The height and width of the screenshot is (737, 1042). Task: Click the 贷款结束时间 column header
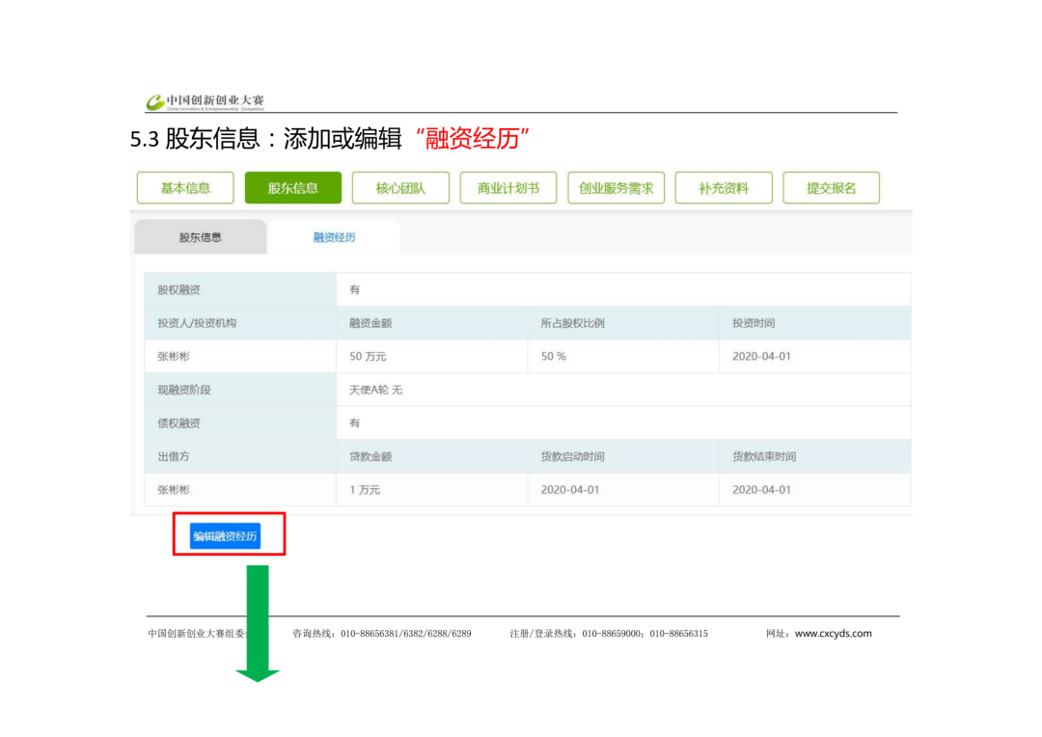pos(764,456)
